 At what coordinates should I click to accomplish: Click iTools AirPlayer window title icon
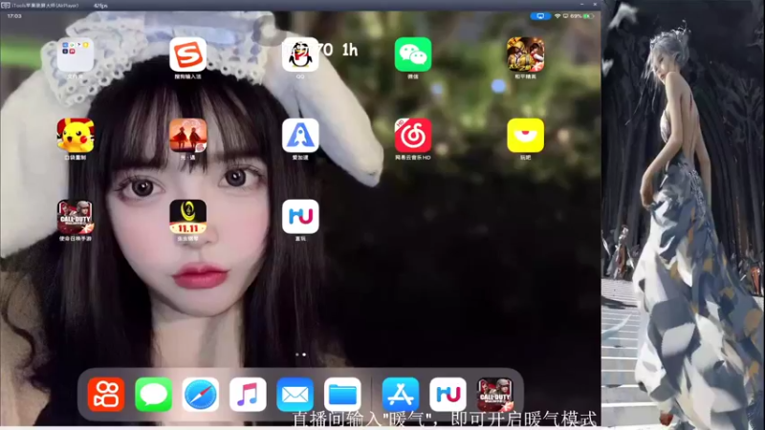pyautogui.click(x=6, y=5)
